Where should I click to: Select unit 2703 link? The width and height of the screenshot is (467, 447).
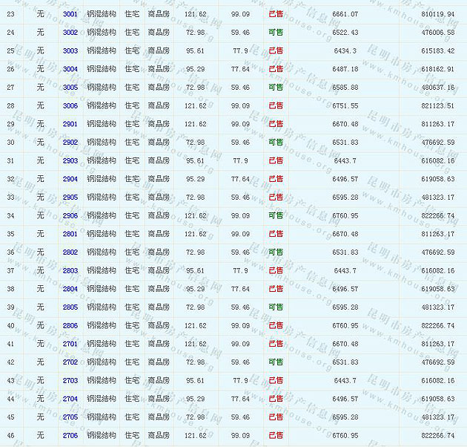click(x=70, y=380)
